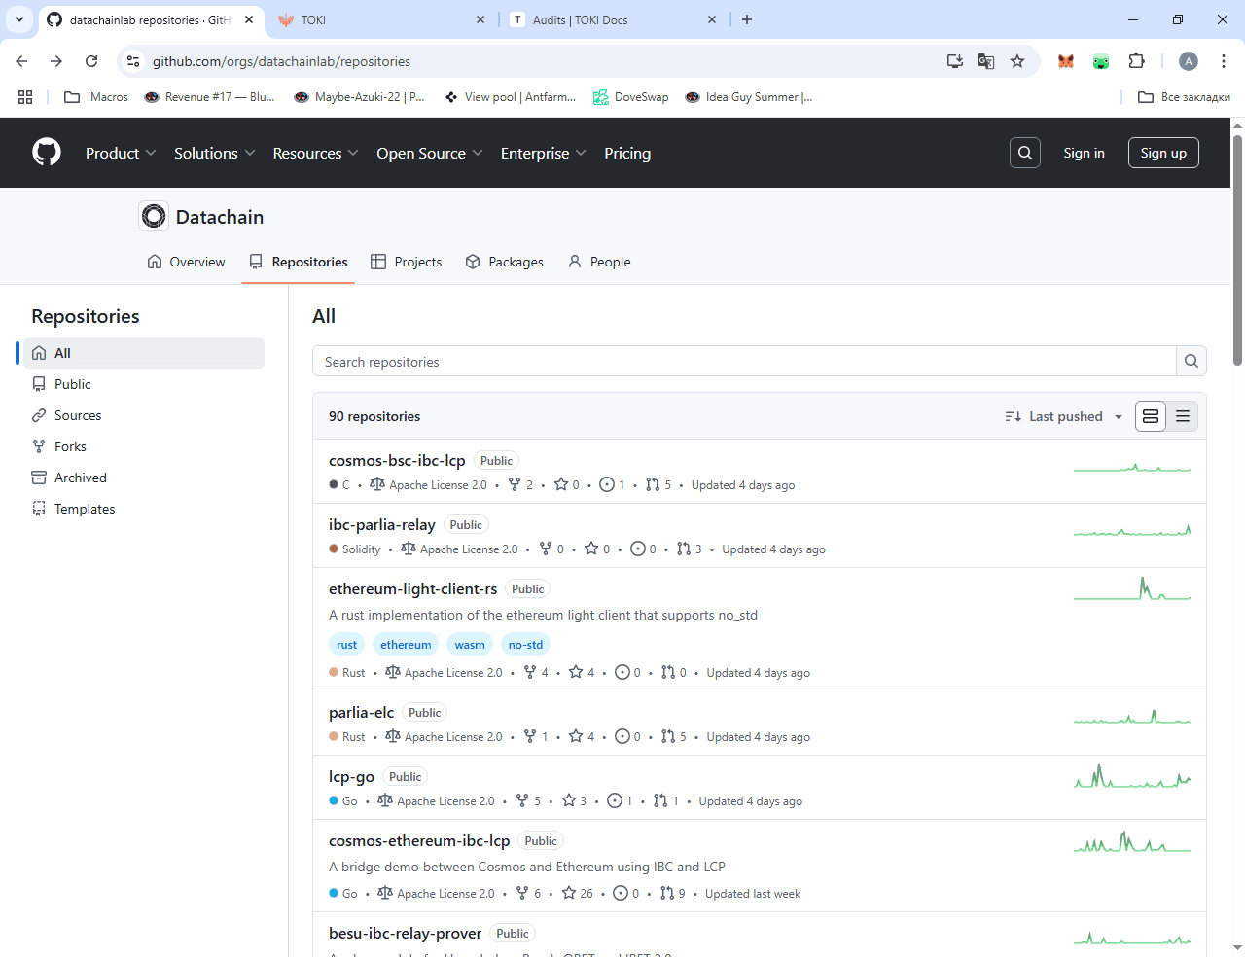Filter by Archived repositories
The height and width of the screenshot is (957, 1245).
coord(144,478)
